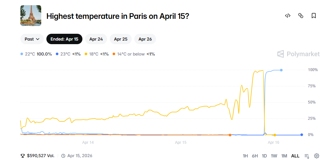Set chart range to 1M
The width and height of the screenshot is (328, 162).
284,156
